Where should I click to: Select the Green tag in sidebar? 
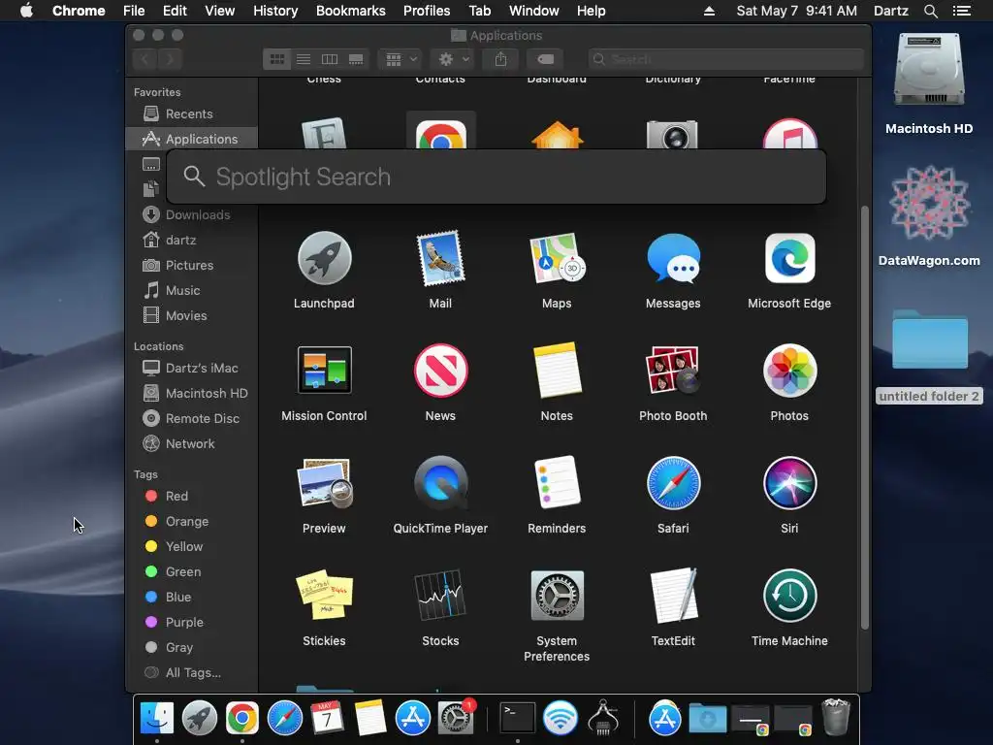tap(192, 572)
